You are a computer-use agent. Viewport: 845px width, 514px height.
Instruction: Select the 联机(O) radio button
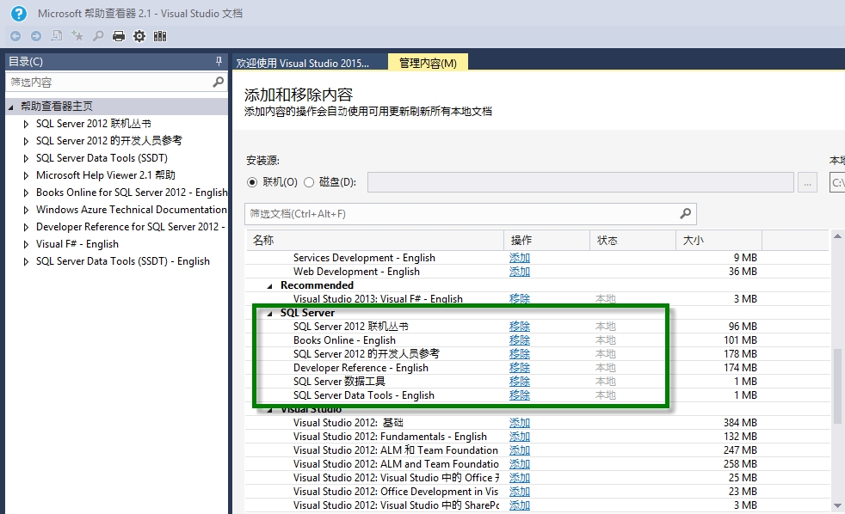click(x=251, y=182)
